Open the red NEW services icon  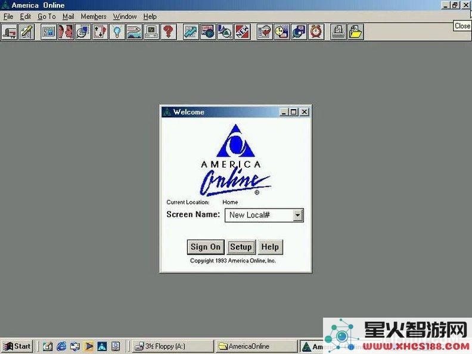coord(243,32)
